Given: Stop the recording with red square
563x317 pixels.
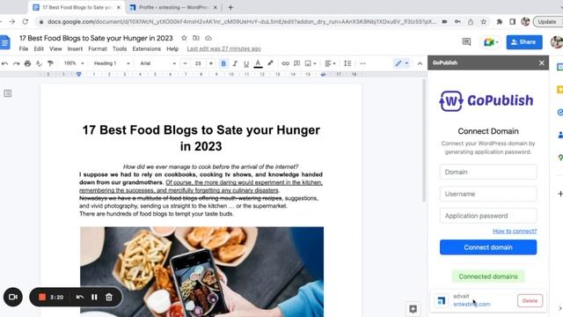Looking at the screenshot, I should pos(42,298).
